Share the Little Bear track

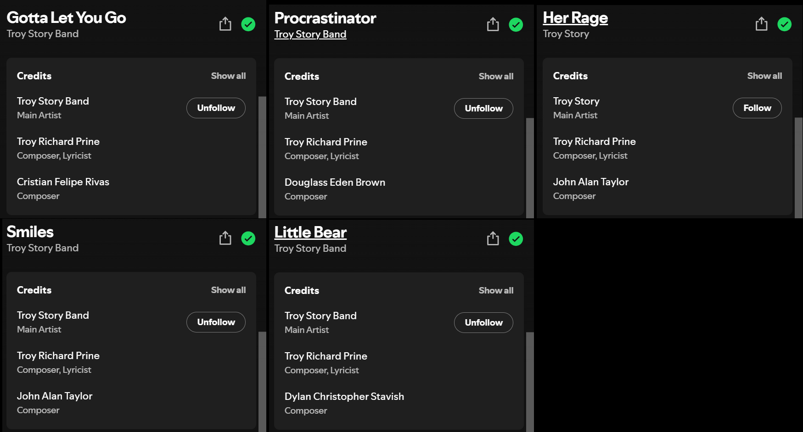click(493, 238)
